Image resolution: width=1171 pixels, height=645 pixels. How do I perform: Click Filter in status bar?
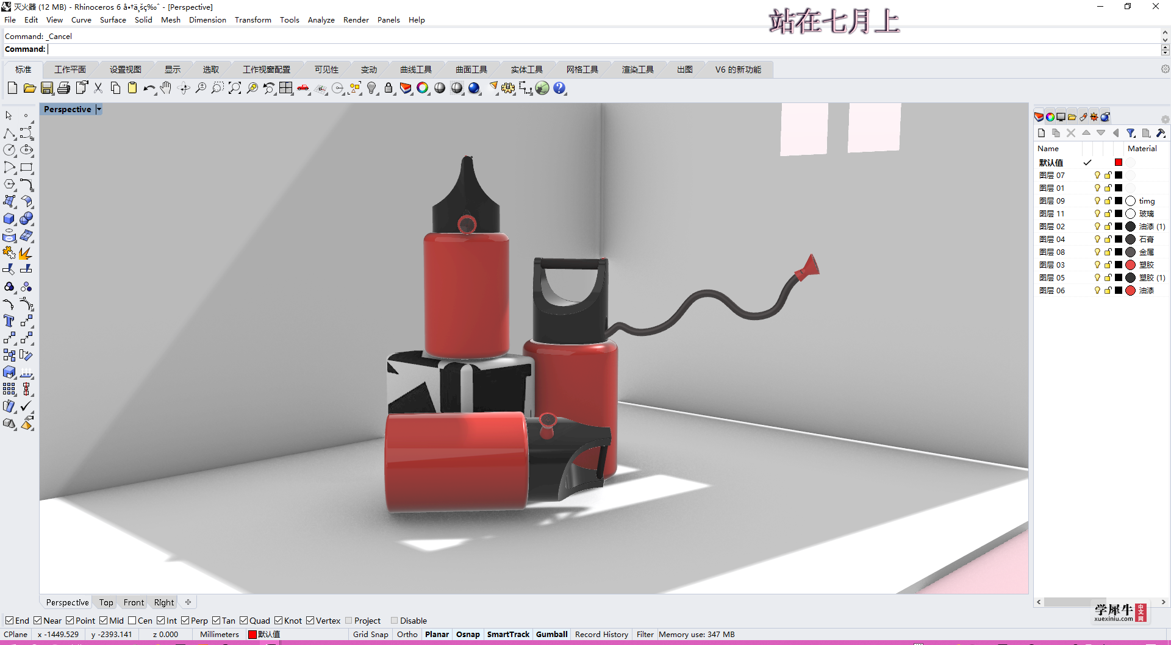(x=645, y=635)
